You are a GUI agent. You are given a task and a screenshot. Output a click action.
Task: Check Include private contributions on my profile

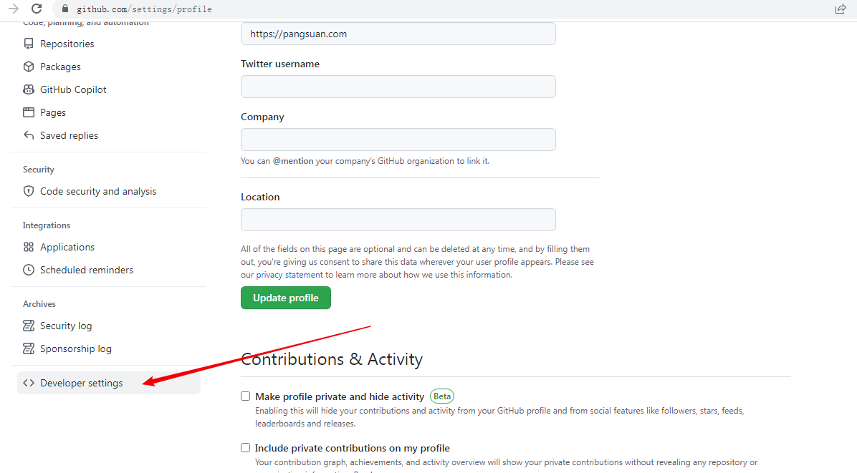[x=246, y=448]
